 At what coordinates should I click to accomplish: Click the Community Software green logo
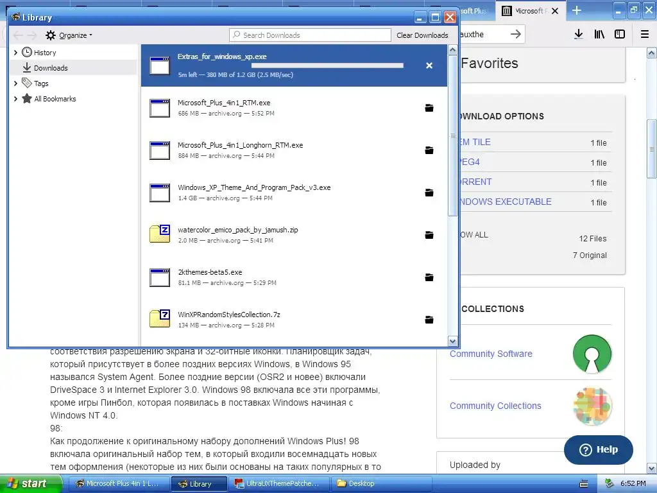click(592, 354)
